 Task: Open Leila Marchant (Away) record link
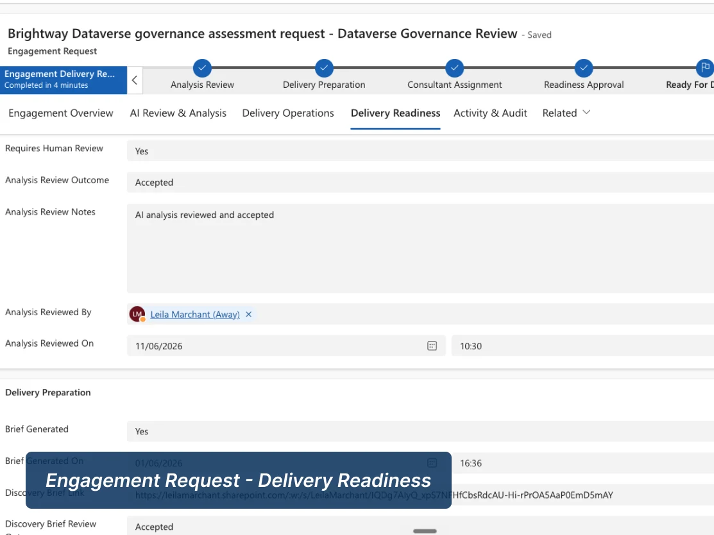click(195, 315)
